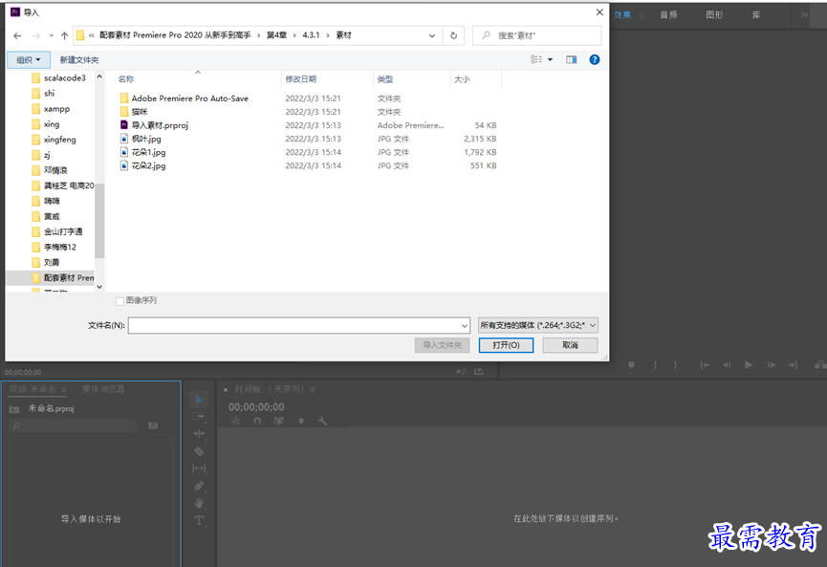Screen dimensions: 827x567
Task: Click the 导入文件夹 button
Action: pos(442,345)
